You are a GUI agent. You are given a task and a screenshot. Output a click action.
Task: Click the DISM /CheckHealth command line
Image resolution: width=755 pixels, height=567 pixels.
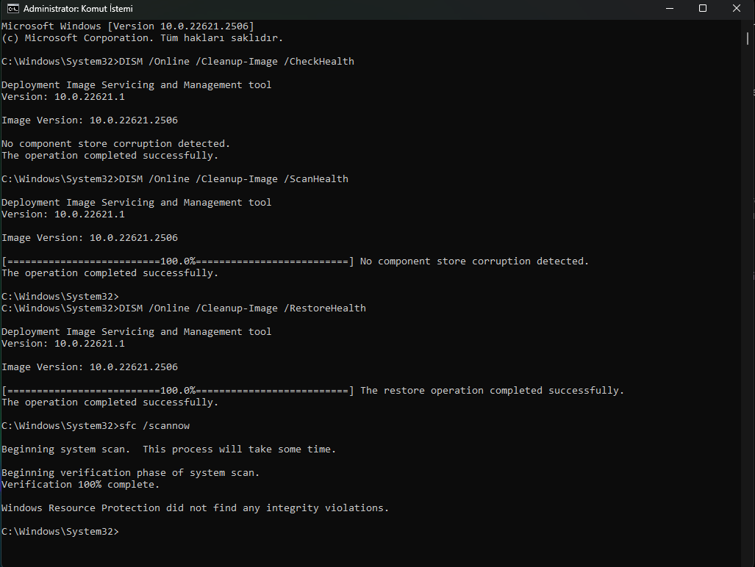point(178,62)
